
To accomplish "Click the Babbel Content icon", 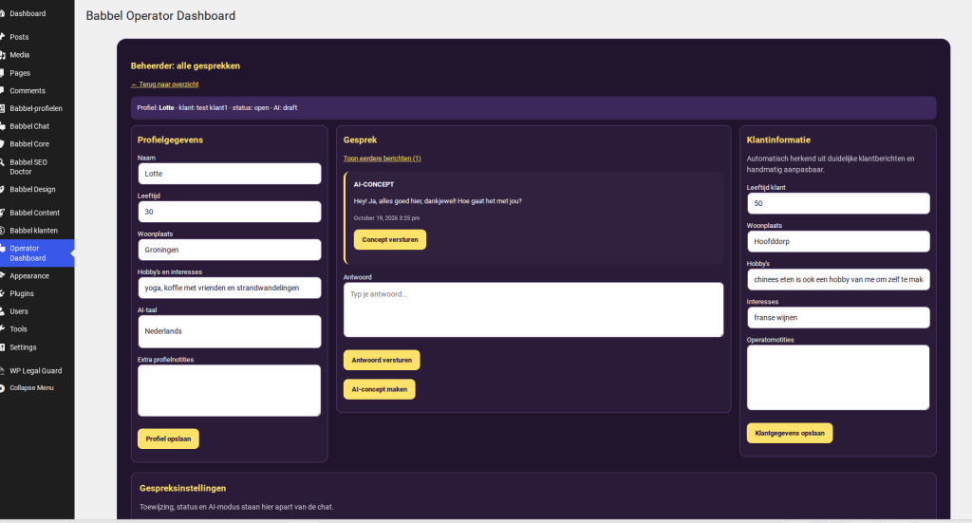I will (x=3, y=213).
